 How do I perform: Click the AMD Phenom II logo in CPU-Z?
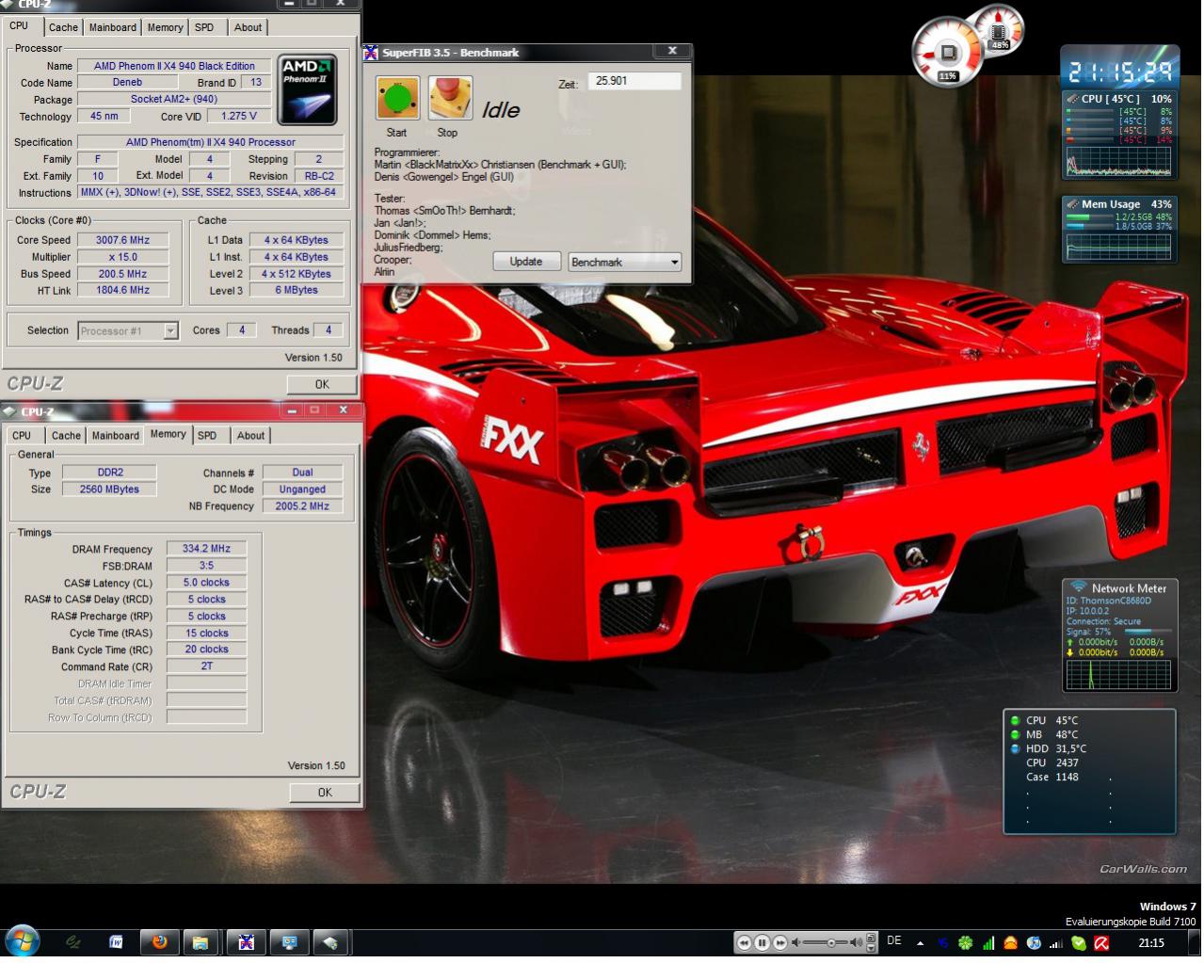308,89
